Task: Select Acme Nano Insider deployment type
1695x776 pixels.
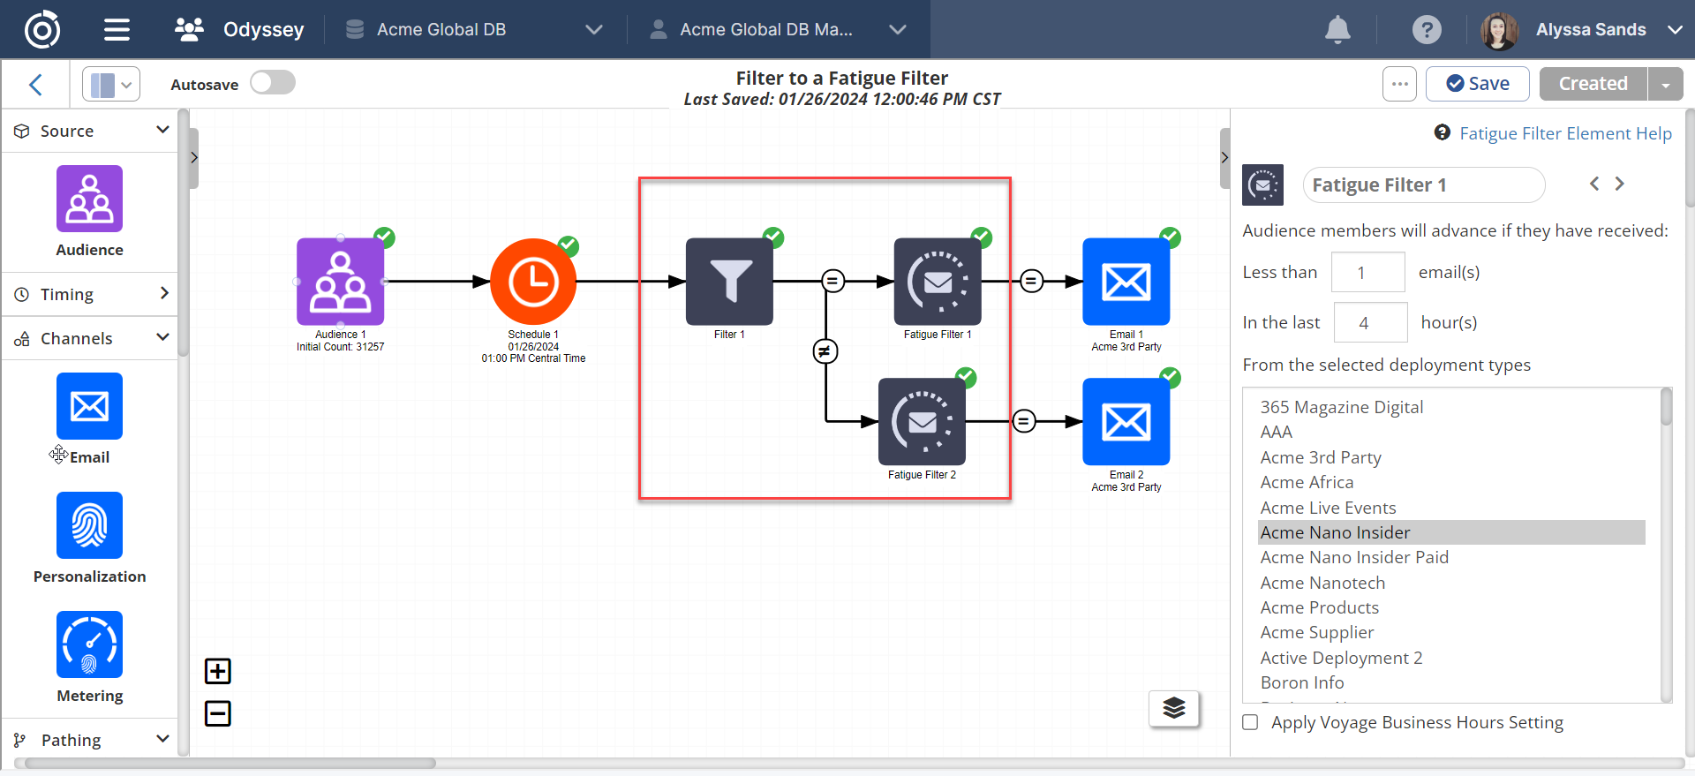Action: pyautogui.click(x=1335, y=532)
